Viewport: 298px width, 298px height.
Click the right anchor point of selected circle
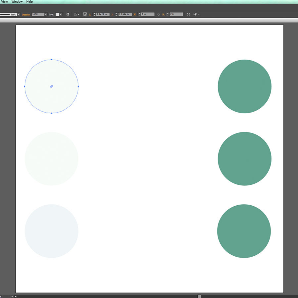(x=78, y=86)
